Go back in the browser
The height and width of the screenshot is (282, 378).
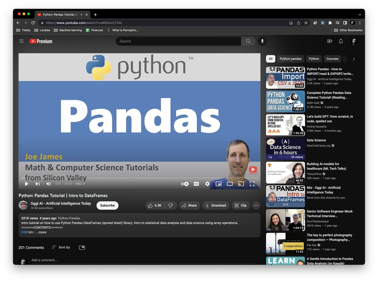18,23
